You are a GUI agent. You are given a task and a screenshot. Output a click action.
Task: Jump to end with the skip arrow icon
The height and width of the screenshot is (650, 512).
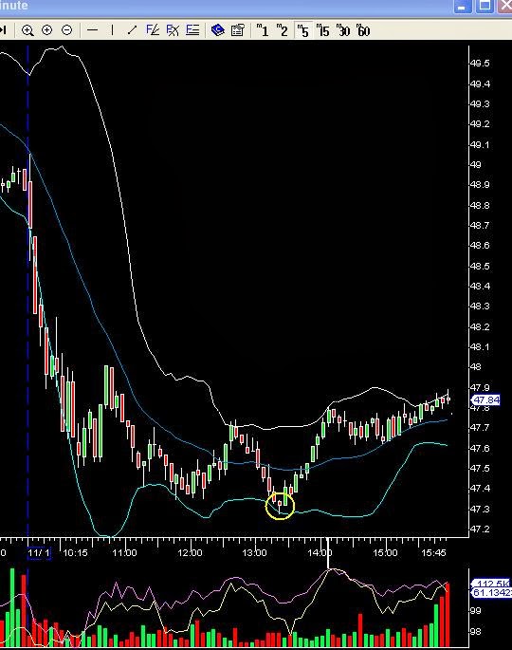[3, 30]
